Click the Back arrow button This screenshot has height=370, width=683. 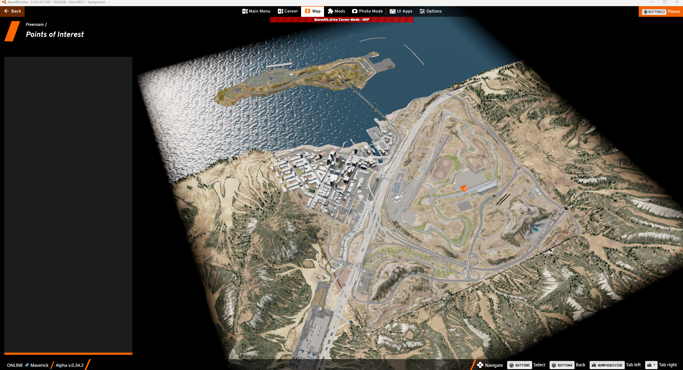(12, 11)
